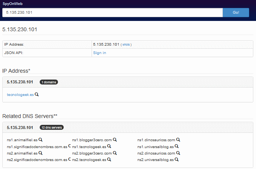The height and width of the screenshot is (169, 256).
Task: Click the Go! search button
Action: click(236, 13)
